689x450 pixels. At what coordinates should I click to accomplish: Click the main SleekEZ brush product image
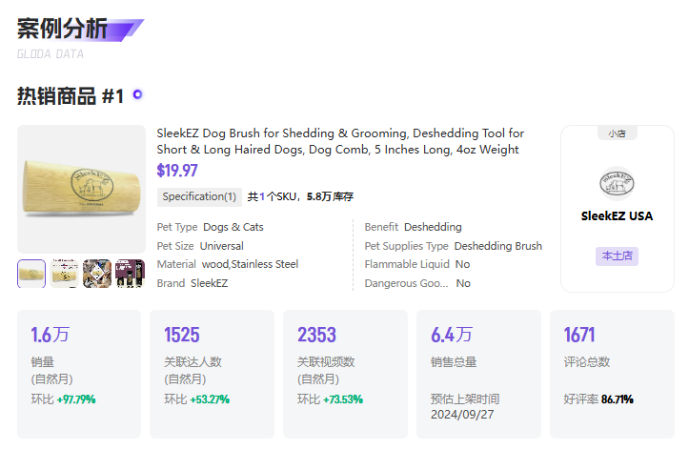pyautogui.click(x=81, y=189)
